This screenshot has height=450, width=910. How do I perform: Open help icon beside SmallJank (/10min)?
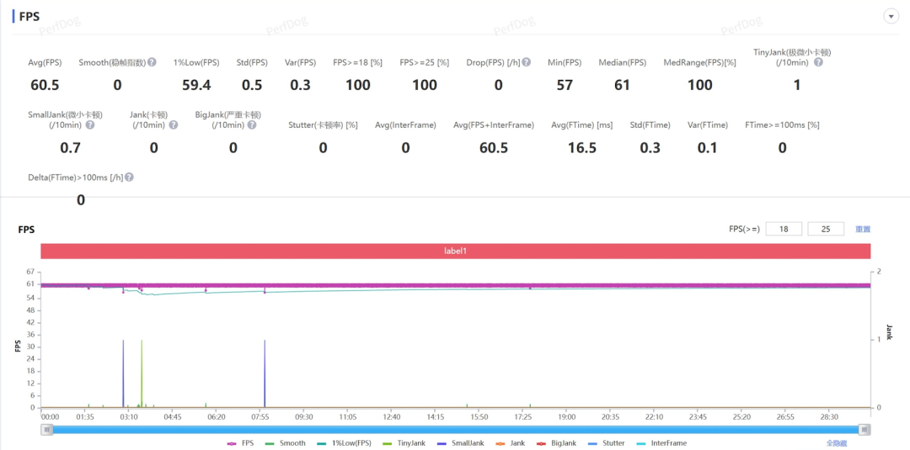90,124
